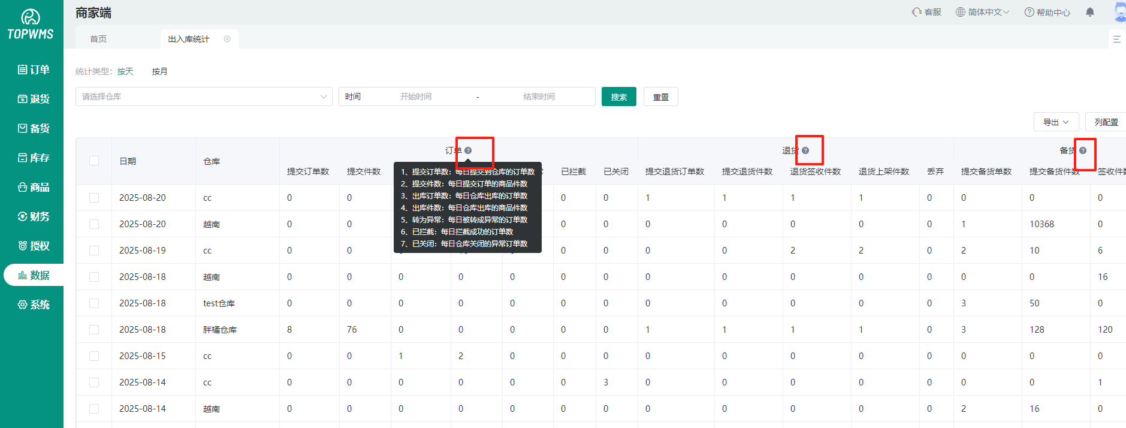Switch to the 首页 tab

[98, 39]
